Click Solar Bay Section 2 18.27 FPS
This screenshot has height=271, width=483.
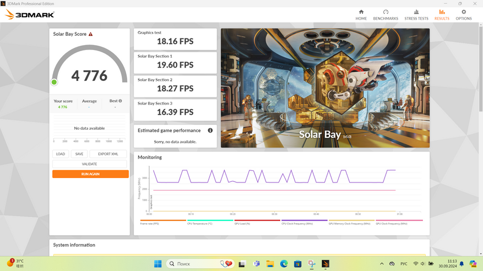(x=175, y=89)
